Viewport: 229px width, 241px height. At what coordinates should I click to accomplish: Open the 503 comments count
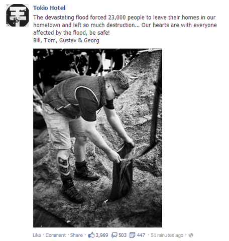[123, 235]
